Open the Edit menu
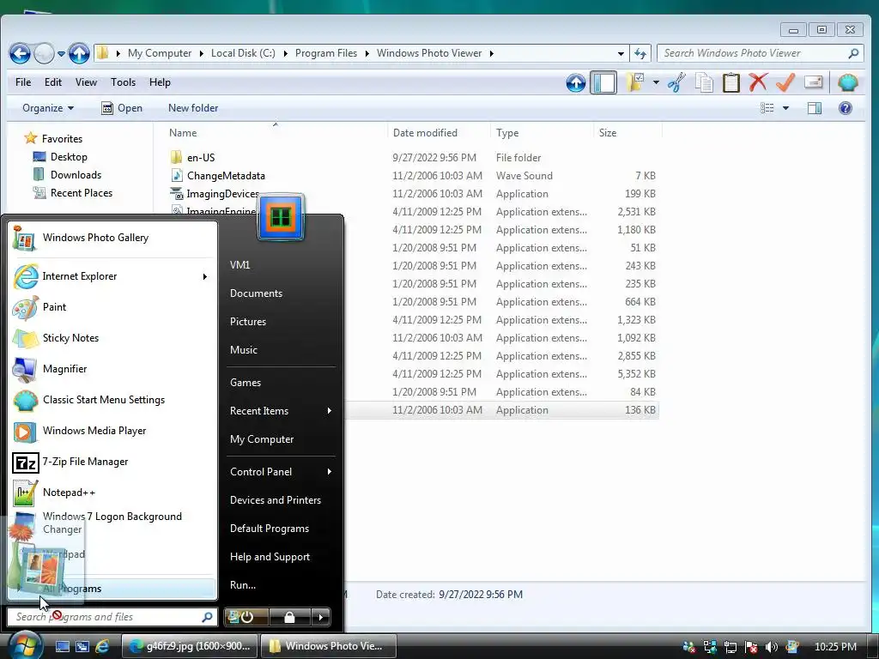This screenshot has width=879, height=659. 52,82
